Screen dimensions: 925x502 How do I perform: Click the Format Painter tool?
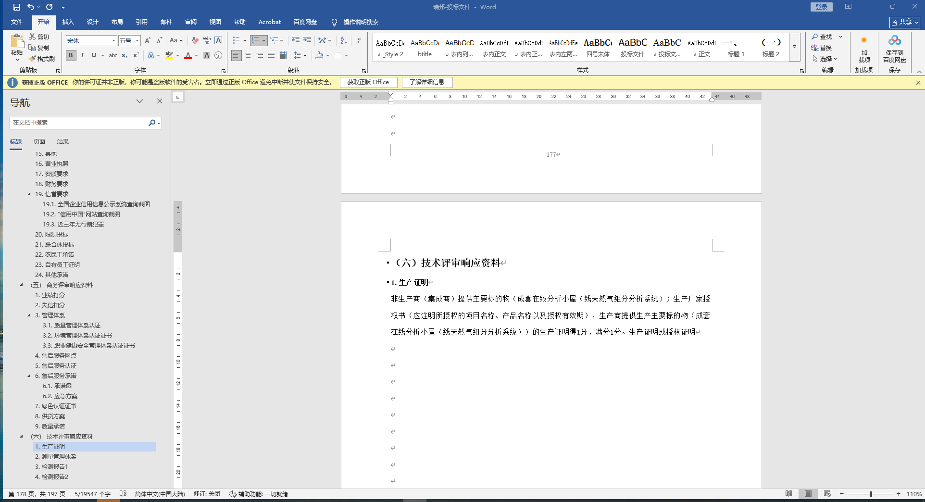(x=42, y=59)
